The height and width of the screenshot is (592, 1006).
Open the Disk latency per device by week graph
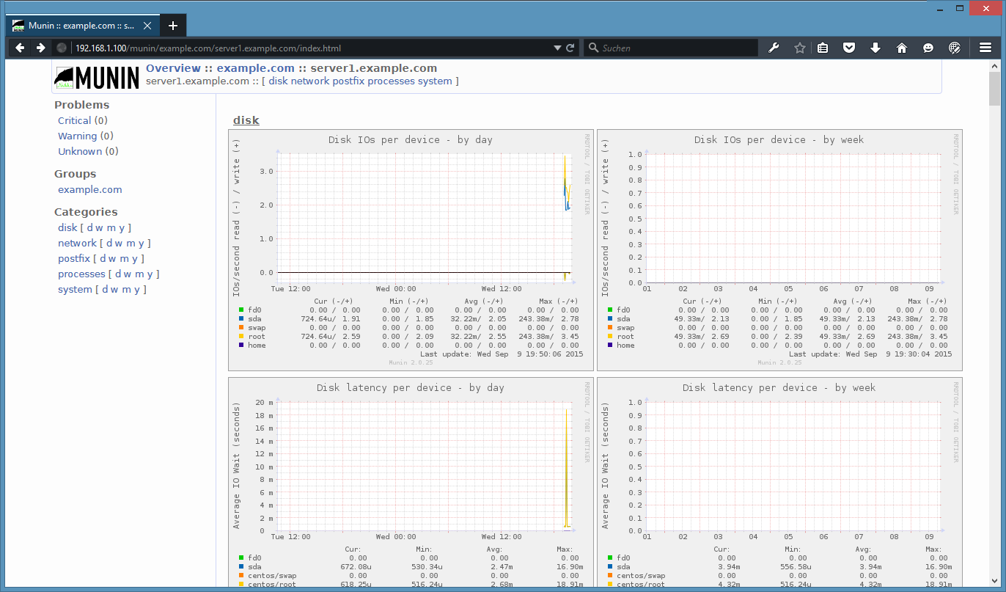click(x=779, y=483)
